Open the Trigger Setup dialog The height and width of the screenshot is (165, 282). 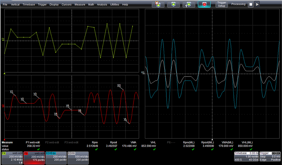(x=221, y=4)
